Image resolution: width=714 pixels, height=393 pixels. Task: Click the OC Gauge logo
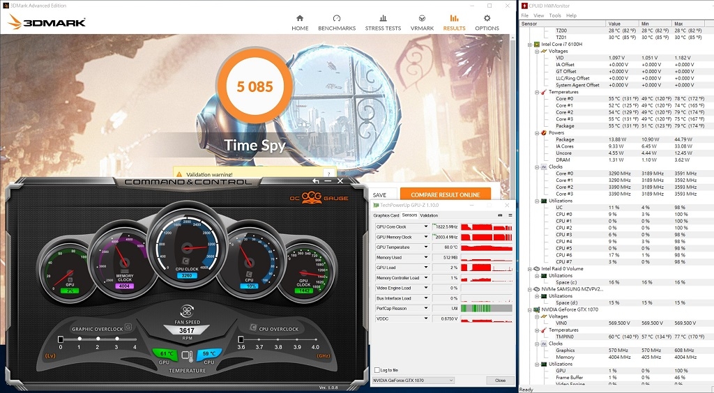[x=319, y=197]
